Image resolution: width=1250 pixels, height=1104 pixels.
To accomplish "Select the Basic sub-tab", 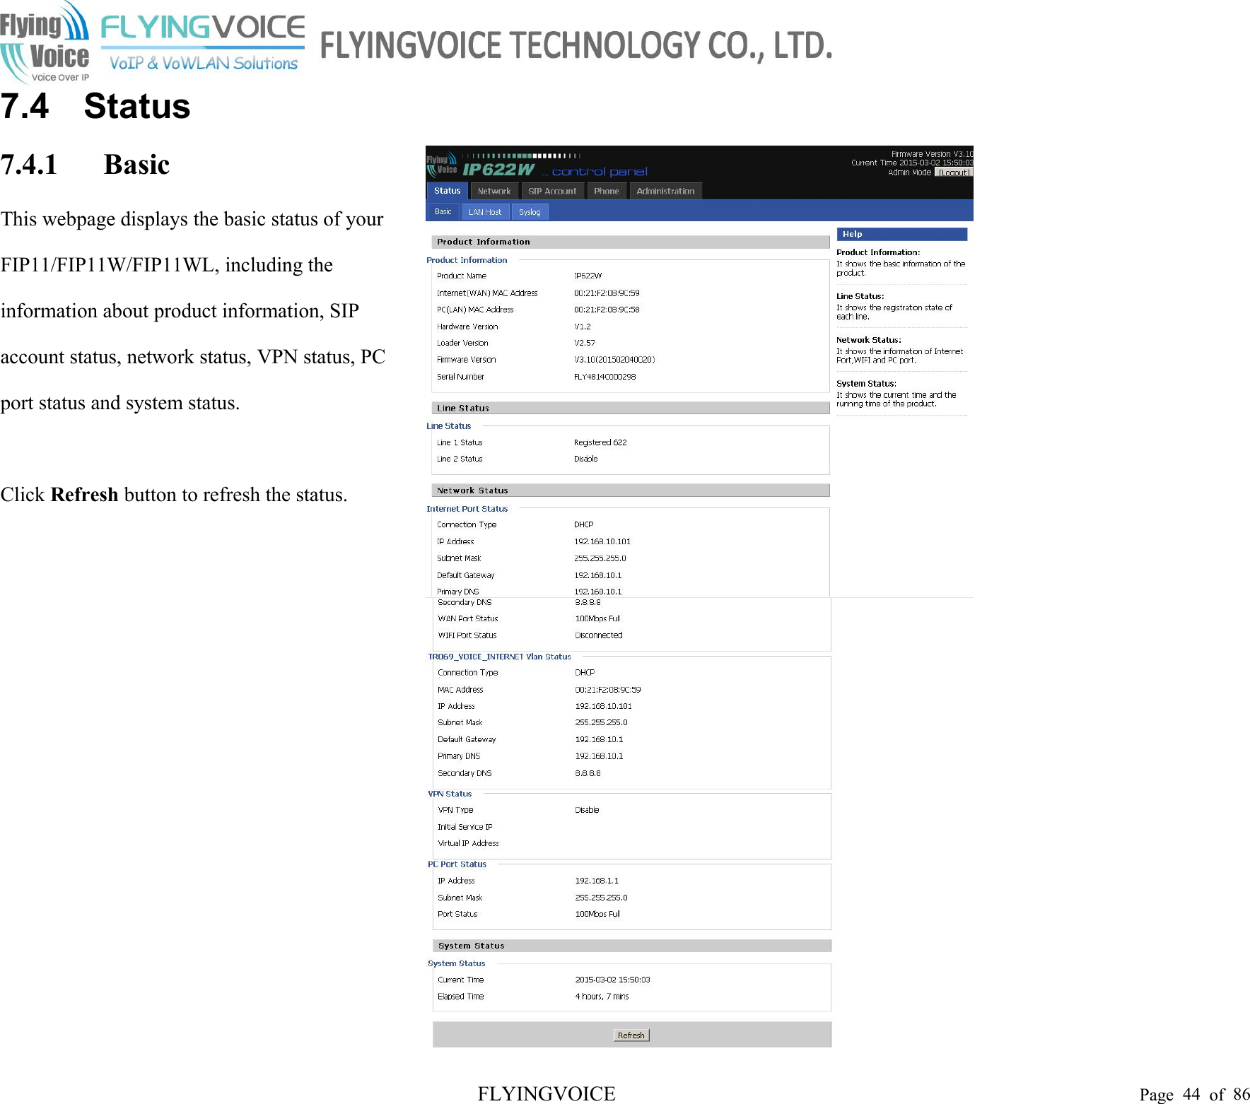I will (443, 212).
